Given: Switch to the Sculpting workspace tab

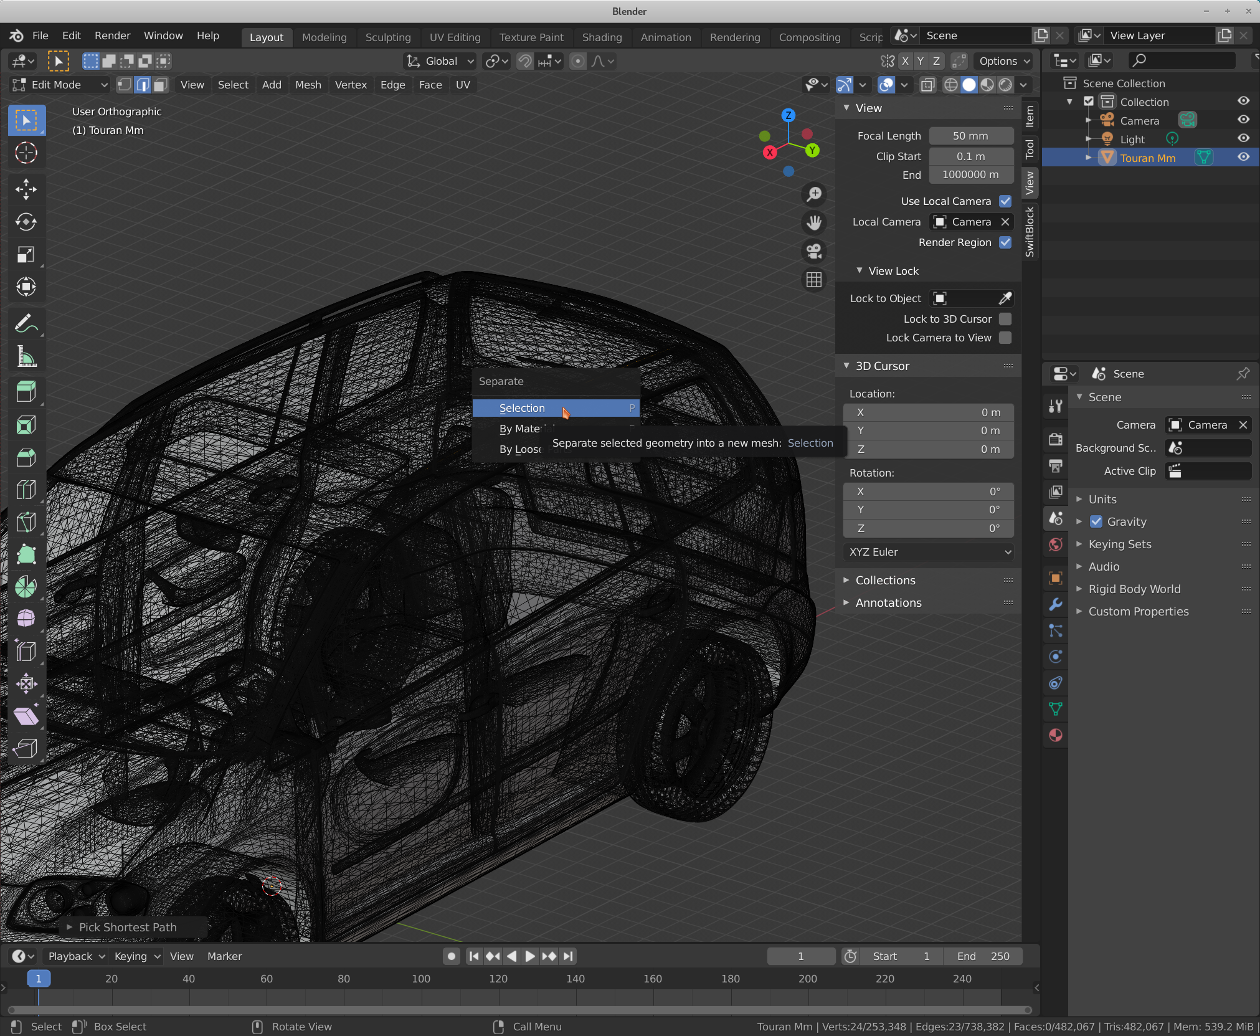Looking at the screenshot, I should [387, 37].
